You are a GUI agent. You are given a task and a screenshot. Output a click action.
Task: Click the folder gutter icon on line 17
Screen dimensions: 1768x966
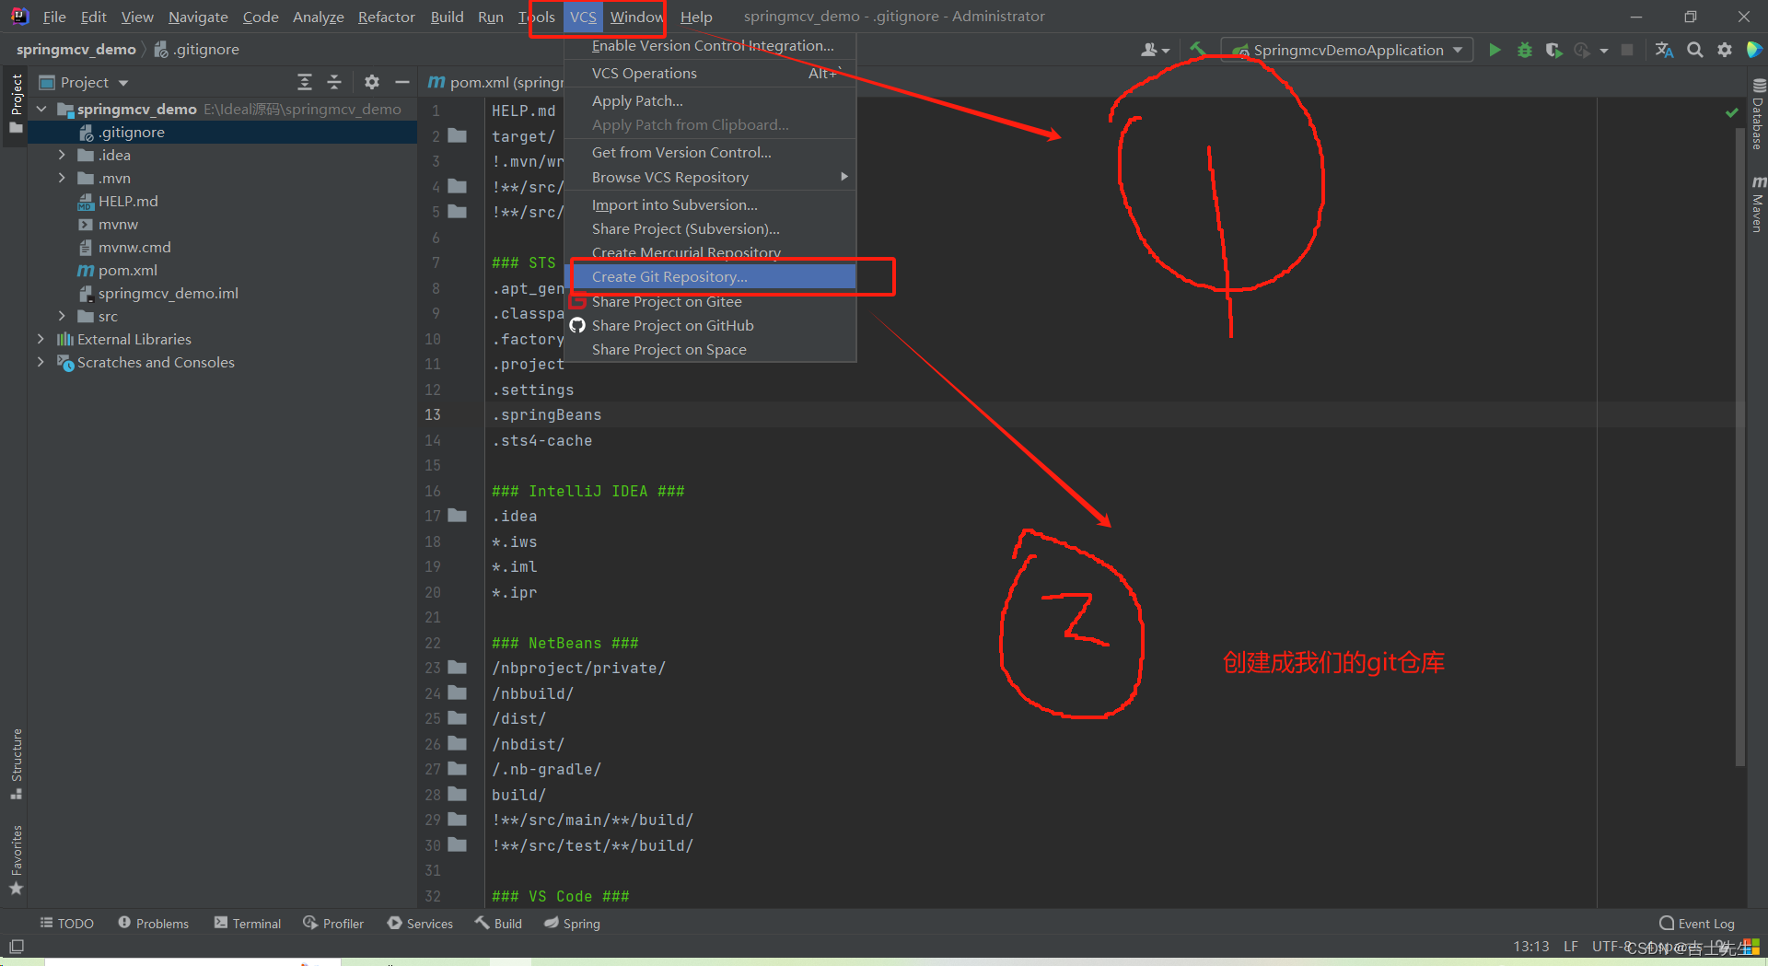point(457,516)
